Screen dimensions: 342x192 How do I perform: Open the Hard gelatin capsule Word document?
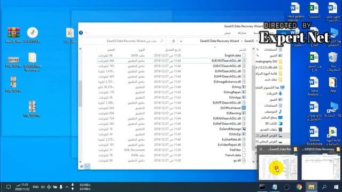[x=295, y=12]
